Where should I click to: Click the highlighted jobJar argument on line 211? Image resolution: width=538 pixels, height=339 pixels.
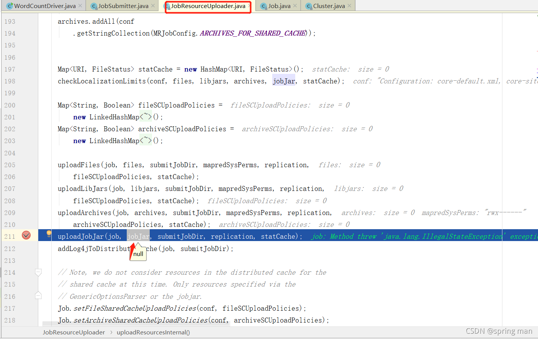pos(138,236)
